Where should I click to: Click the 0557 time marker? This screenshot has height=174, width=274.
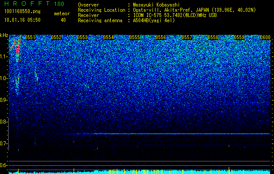pos(187,37)
